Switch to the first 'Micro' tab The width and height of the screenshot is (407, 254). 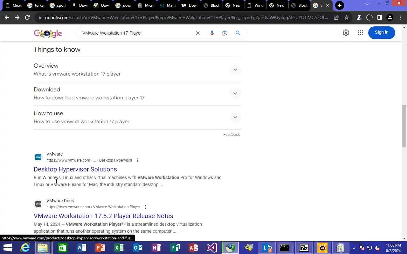[x=13, y=5]
